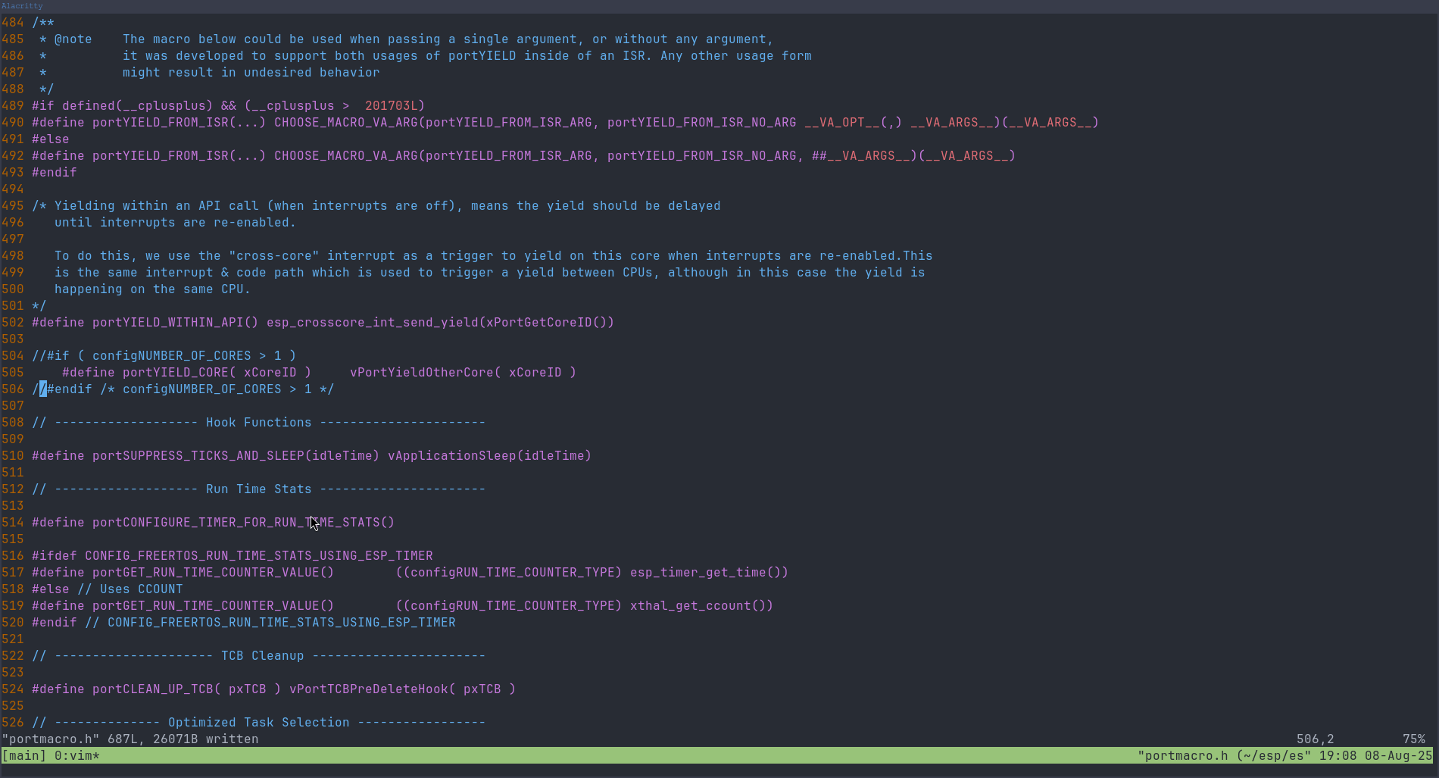This screenshot has height=778, width=1439.
Task: Place cursor on esp_crosscore_int_send_yield call
Action: (x=372, y=322)
